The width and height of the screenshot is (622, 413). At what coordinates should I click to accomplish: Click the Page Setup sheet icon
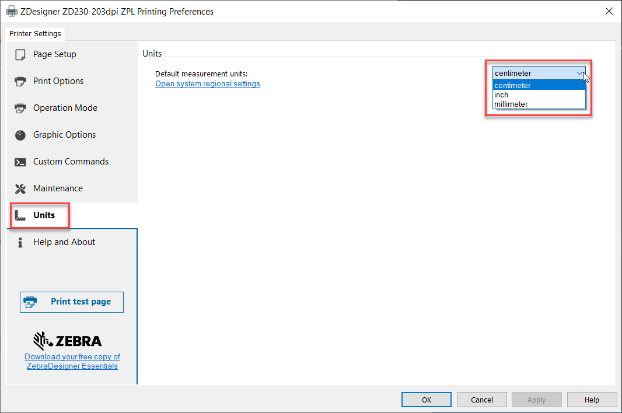point(20,54)
